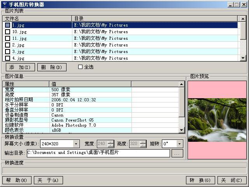Click the 删除 delete button

pyautogui.click(x=52, y=67)
